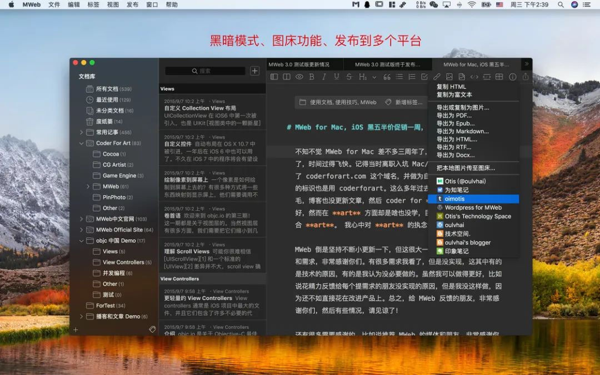Open the '自定义 Collection View 布局' document
600x375 pixels.
tap(212, 112)
